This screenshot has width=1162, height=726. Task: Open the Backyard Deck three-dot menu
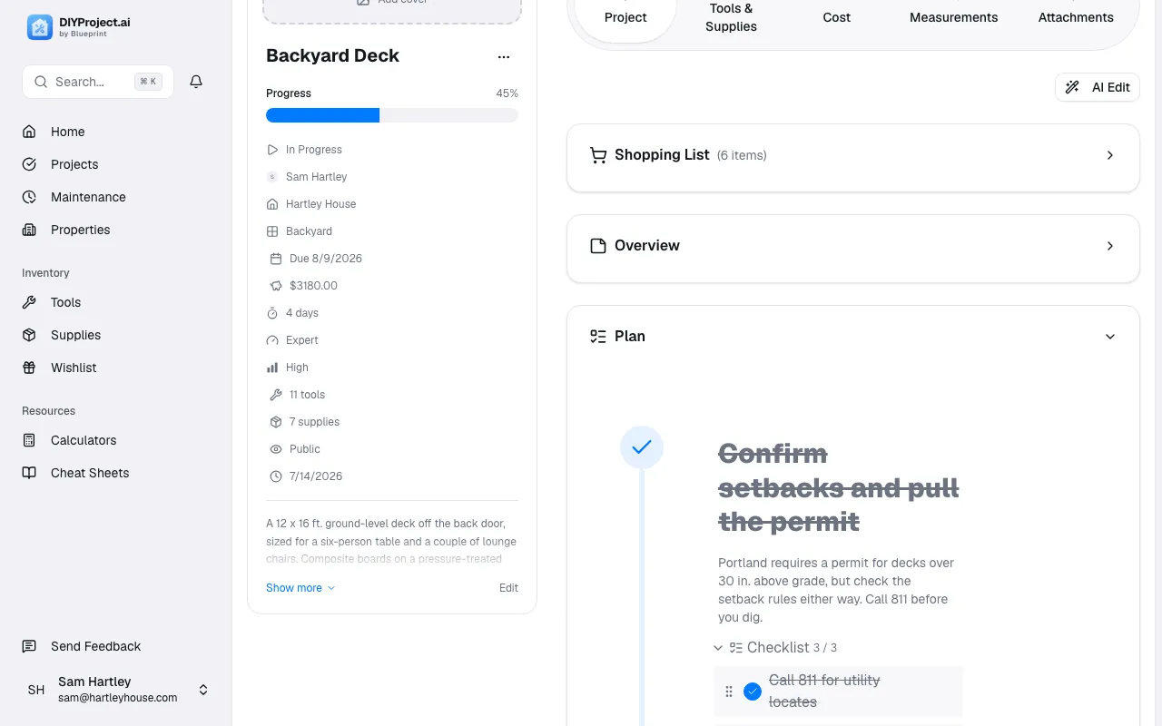coord(504,56)
